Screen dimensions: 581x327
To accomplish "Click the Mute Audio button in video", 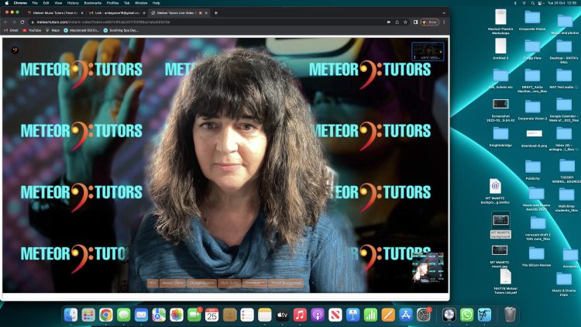I will 229,283.
